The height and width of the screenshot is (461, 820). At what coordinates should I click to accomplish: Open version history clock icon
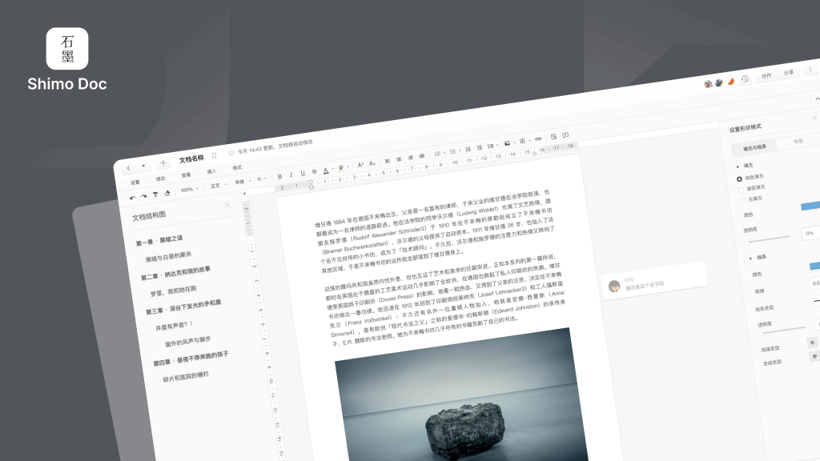click(x=745, y=78)
